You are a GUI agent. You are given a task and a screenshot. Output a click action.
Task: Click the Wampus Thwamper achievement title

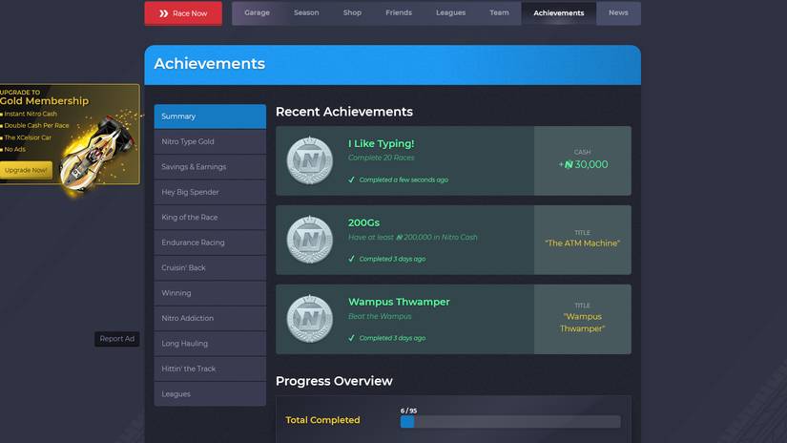(x=399, y=302)
